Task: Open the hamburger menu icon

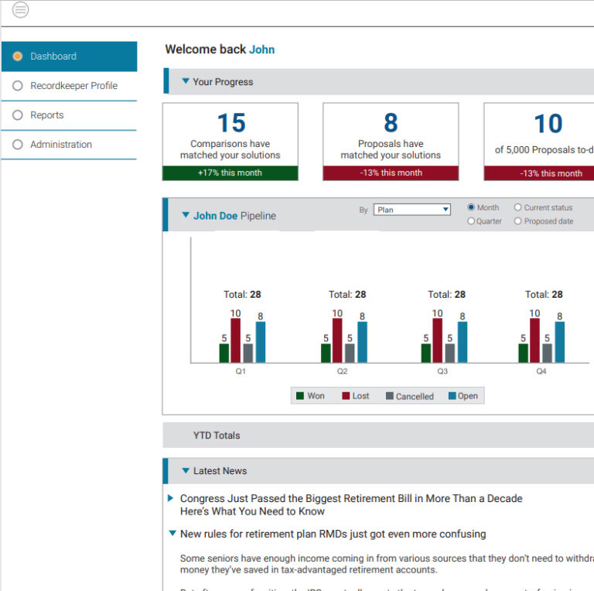Action: [21, 10]
